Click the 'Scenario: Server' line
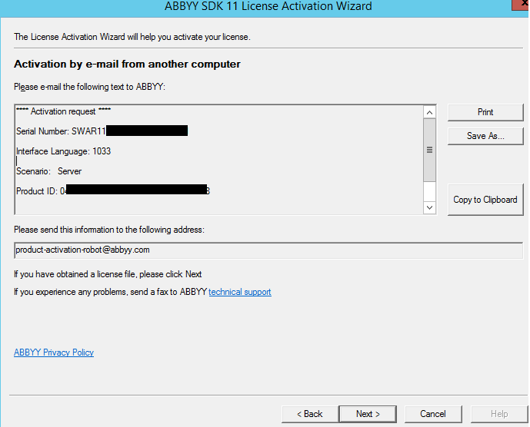This screenshot has height=427, width=530. 49,171
